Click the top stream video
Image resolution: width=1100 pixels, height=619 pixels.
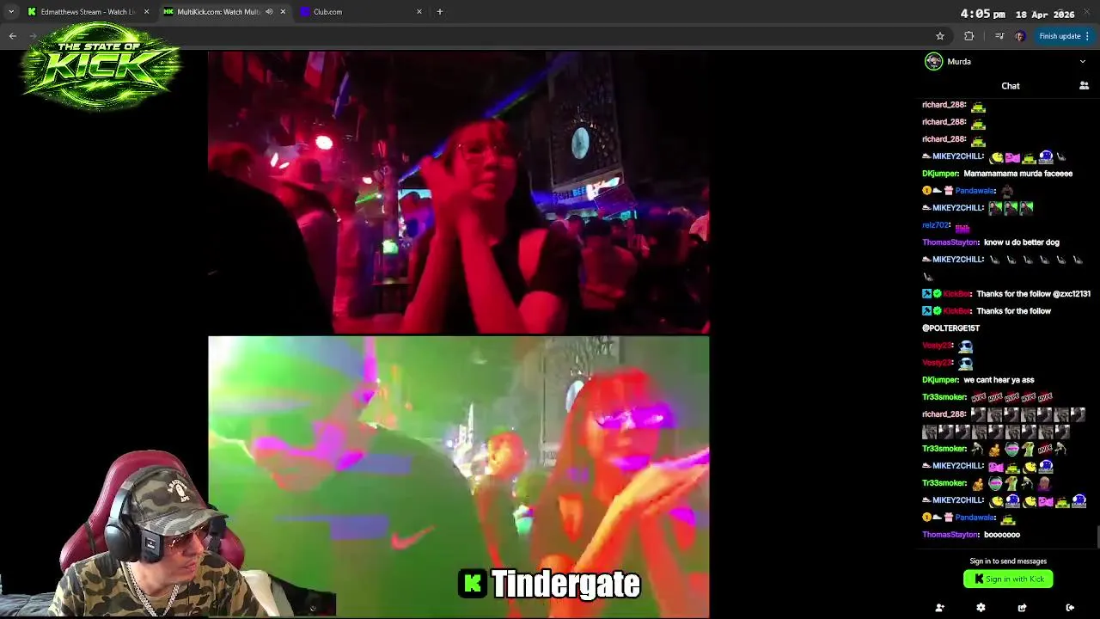[x=459, y=192]
